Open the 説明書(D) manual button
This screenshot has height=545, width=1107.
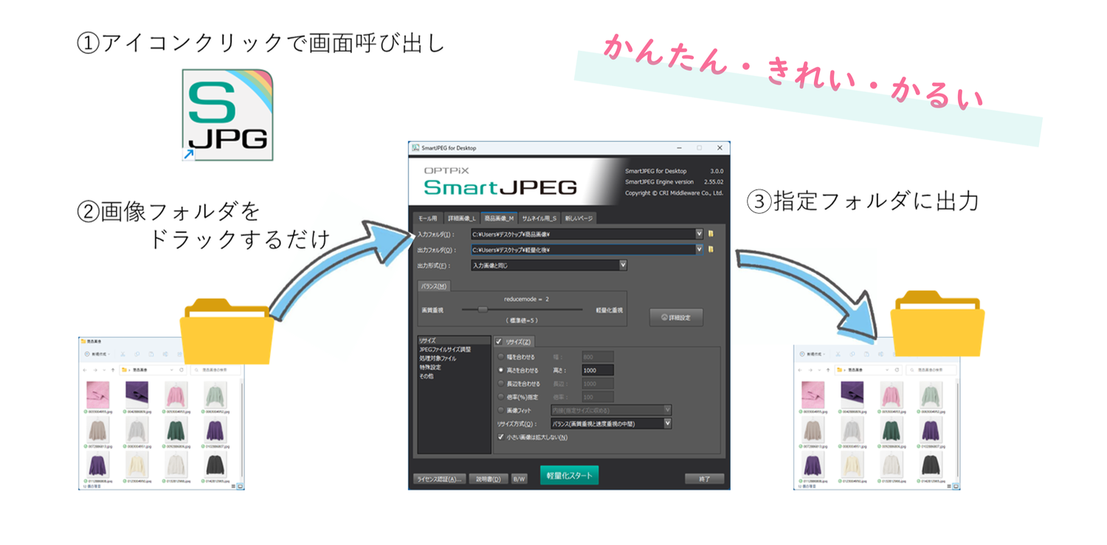pyautogui.click(x=488, y=479)
